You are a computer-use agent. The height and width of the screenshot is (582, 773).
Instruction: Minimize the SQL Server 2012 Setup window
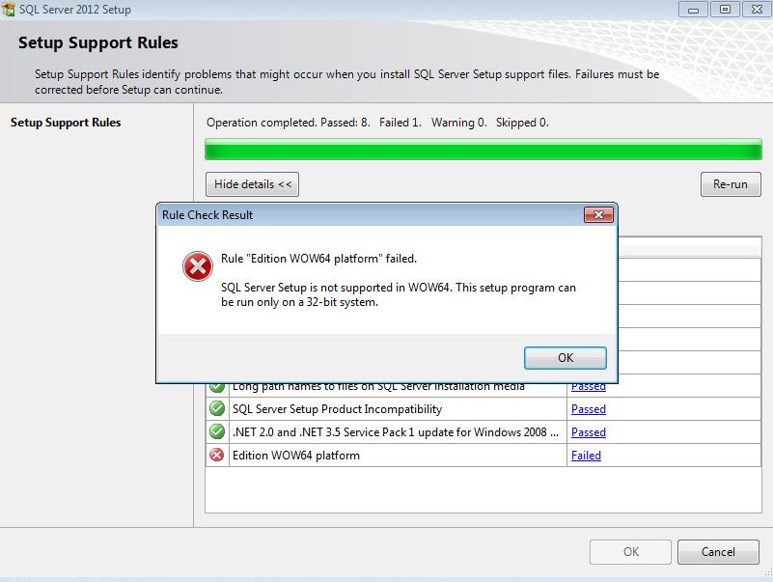(x=693, y=10)
